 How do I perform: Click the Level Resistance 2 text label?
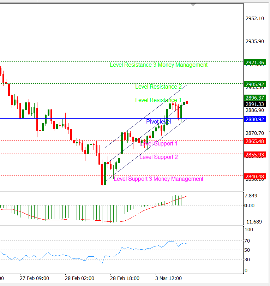pos(158,87)
